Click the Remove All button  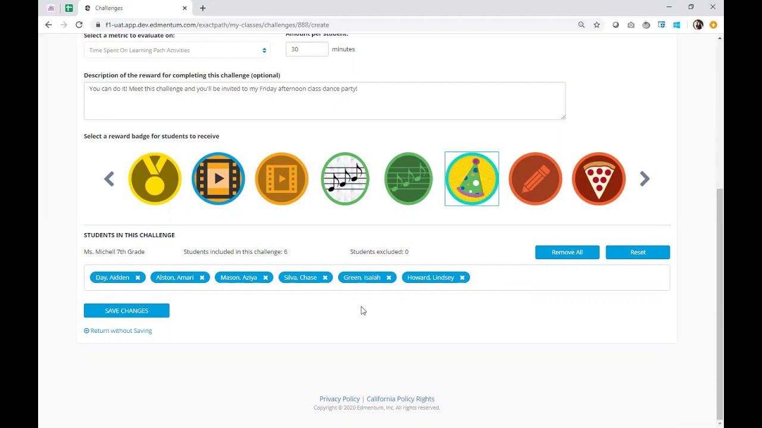567,252
